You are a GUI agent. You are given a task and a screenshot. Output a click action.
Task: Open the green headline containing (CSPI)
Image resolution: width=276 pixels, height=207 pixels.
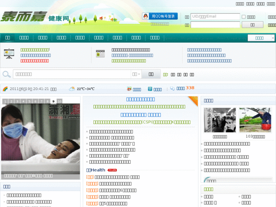[x=142, y=122]
